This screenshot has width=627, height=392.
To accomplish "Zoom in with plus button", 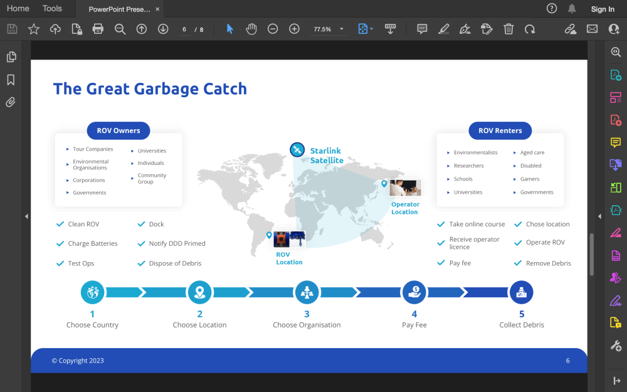I will pyautogui.click(x=294, y=29).
